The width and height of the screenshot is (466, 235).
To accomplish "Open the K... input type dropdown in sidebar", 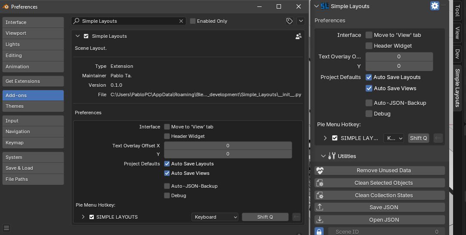I will coord(393,138).
